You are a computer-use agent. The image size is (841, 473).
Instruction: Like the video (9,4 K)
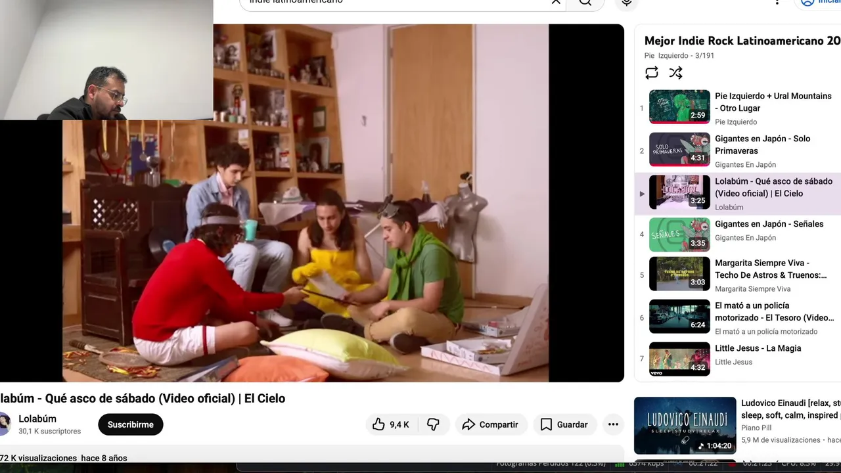pos(392,424)
